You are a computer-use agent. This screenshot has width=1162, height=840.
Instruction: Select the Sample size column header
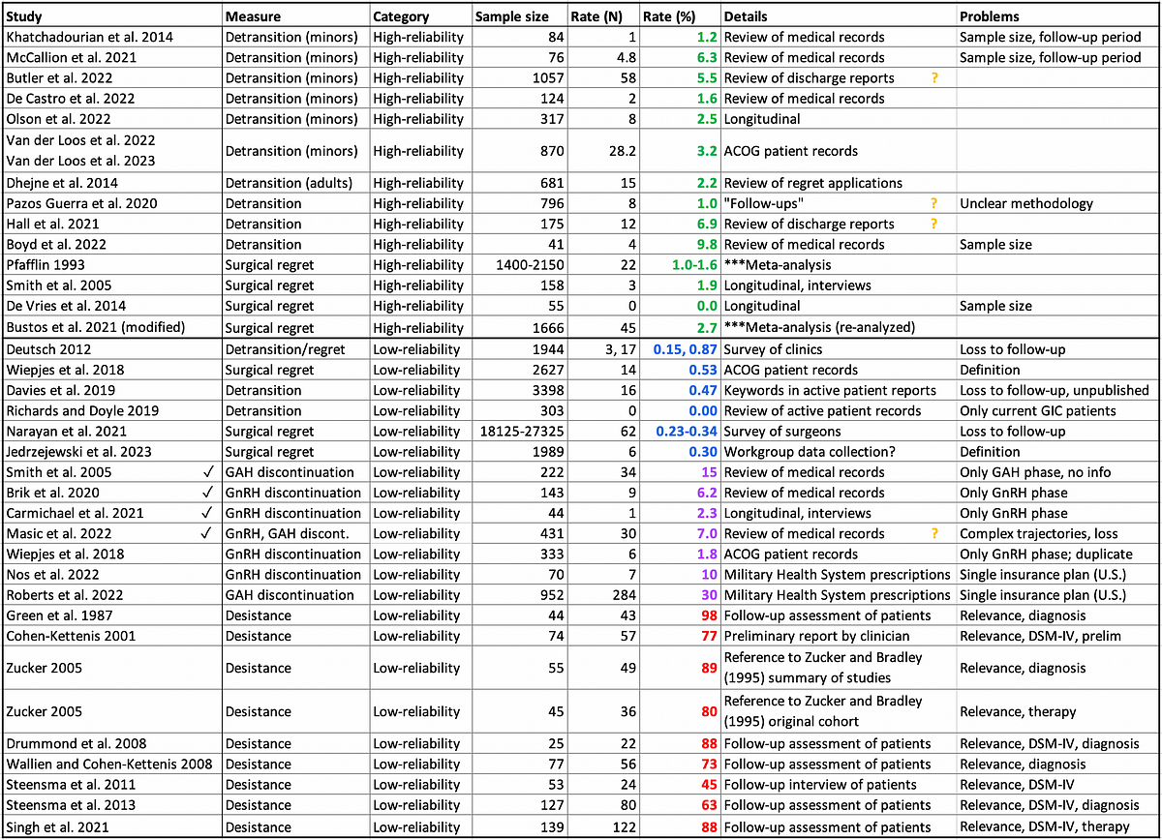coord(511,16)
